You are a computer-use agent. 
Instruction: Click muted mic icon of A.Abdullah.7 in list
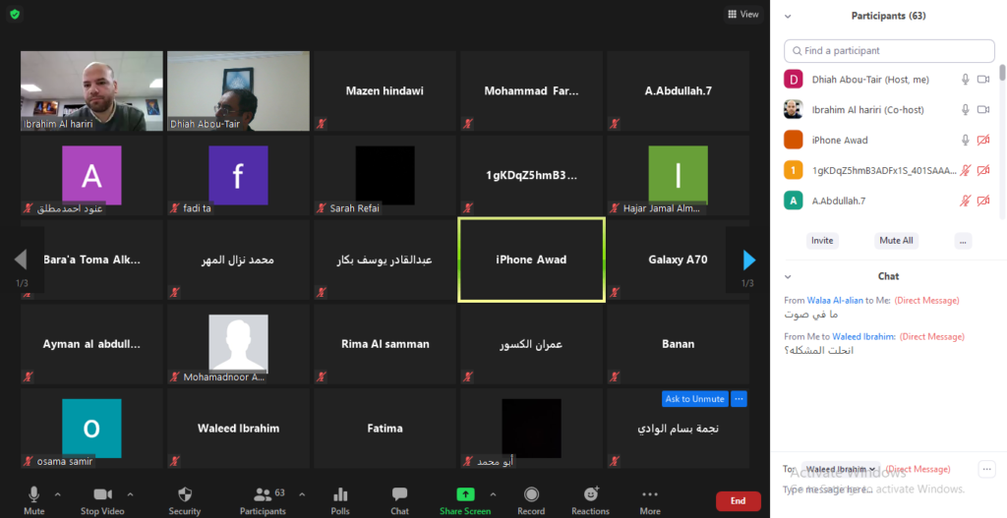pyautogui.click(x=965, y=201)
